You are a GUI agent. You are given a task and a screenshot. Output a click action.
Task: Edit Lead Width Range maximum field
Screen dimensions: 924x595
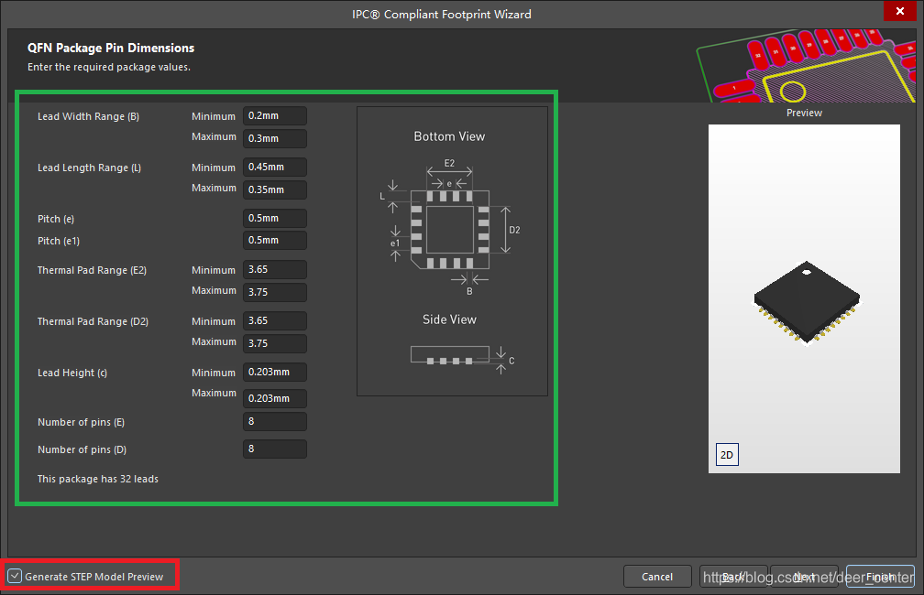pos(275,138)
